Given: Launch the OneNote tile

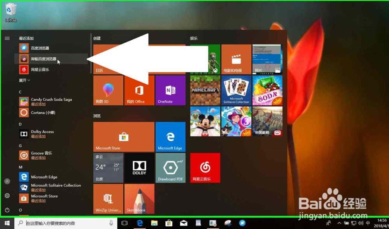Looking at the screenshot, I should click(170, 90).
